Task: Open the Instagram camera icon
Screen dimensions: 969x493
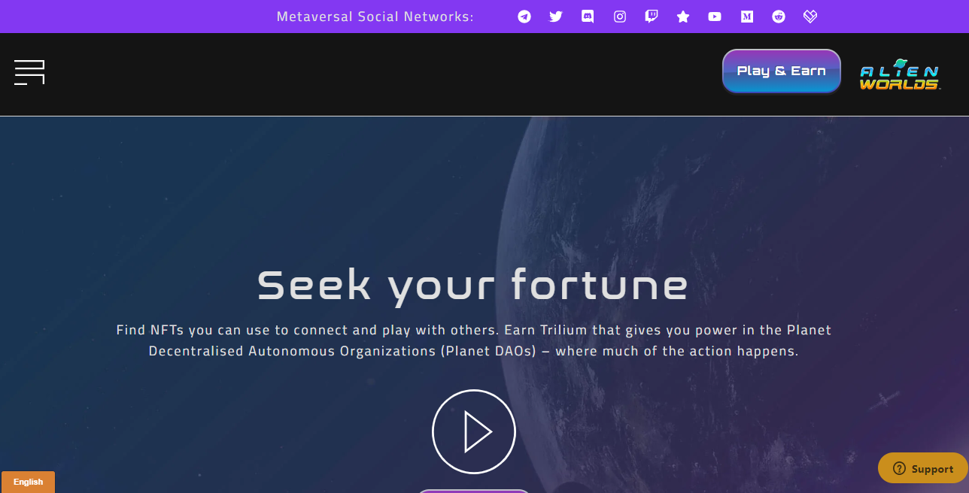Action: (620, 17)
